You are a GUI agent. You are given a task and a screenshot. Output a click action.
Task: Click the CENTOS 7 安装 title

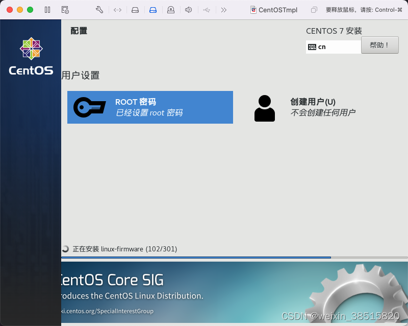tap(334, 31)
